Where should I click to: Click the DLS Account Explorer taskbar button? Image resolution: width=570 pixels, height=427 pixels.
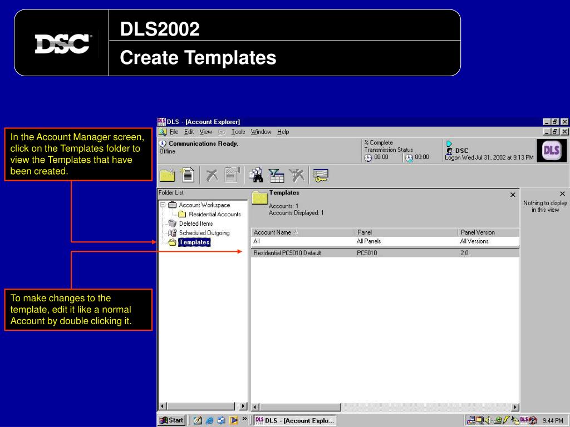295,420
